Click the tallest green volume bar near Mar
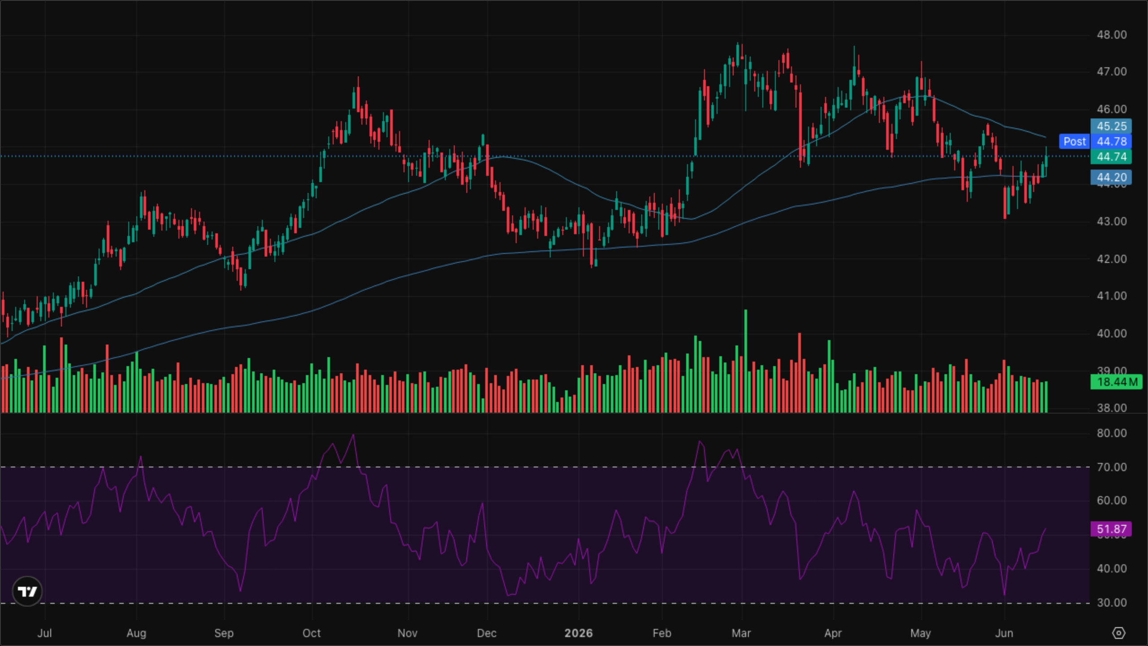 tap(746, 361)
